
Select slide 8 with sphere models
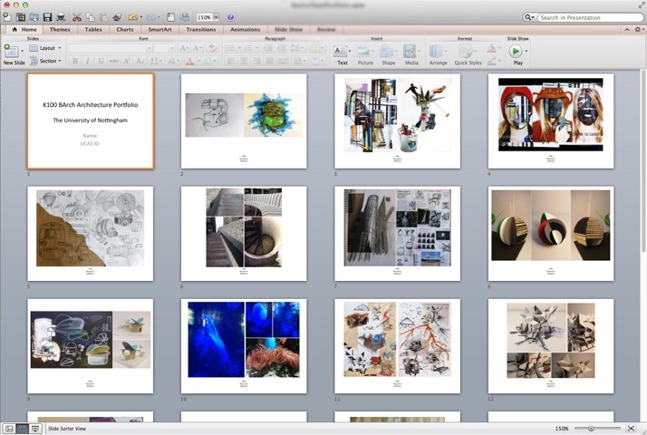[x=551, y=234]
